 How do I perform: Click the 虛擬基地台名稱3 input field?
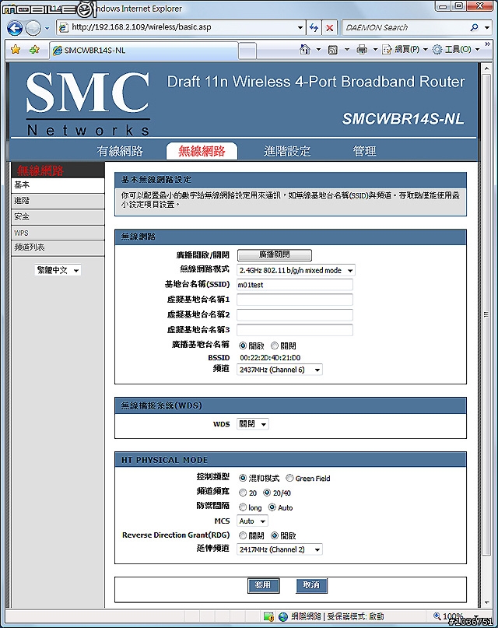point(295,330)
